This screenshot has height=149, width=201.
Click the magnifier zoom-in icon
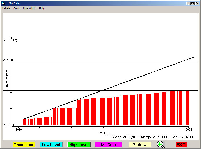(161, 144)
